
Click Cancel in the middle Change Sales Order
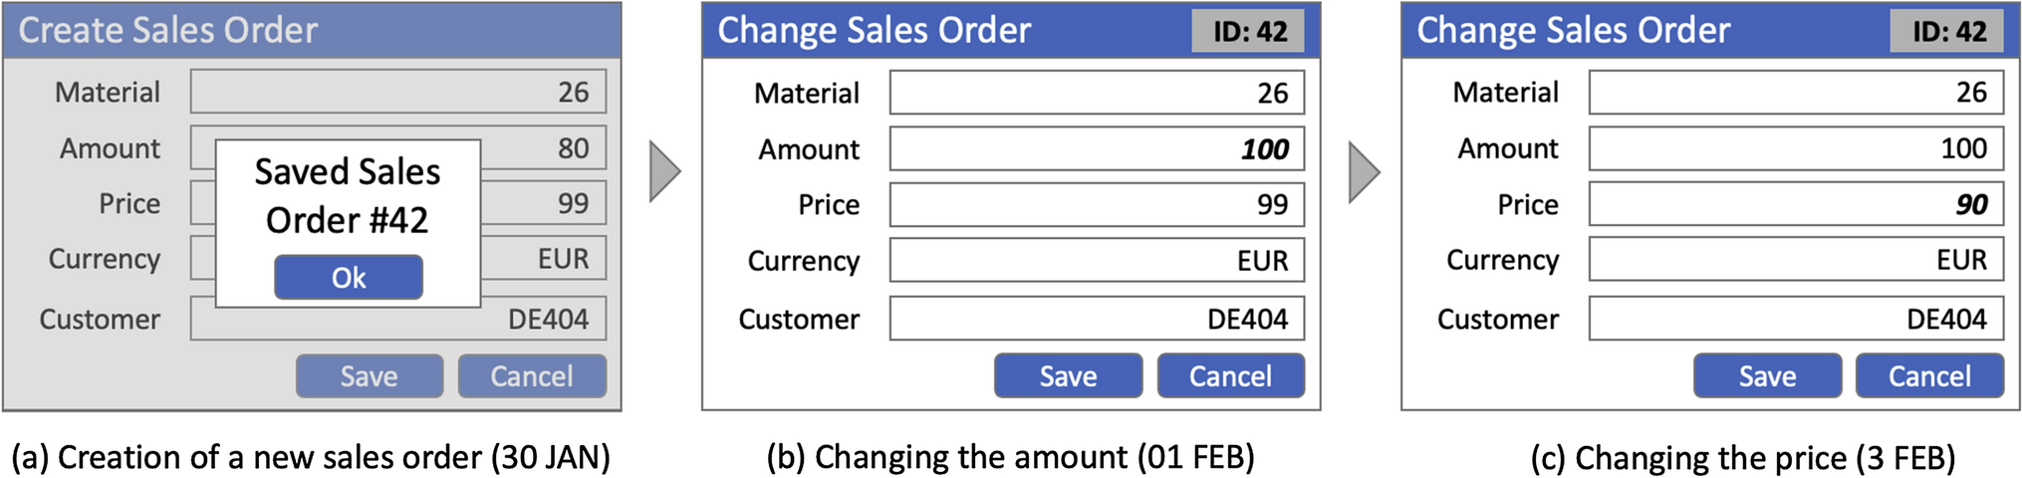point(1230,376)
